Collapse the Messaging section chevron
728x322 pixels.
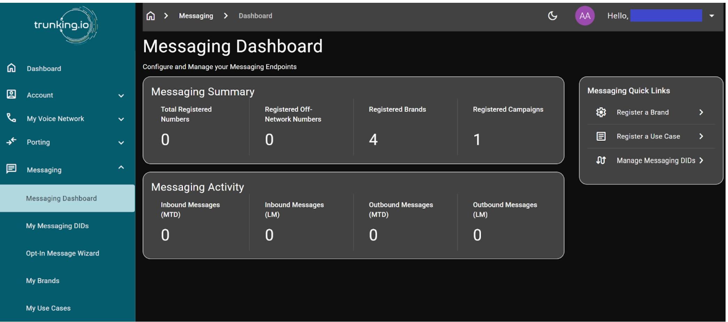(121, 167)
